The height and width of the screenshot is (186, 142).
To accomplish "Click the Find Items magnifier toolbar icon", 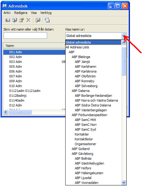I will [15, 20].
